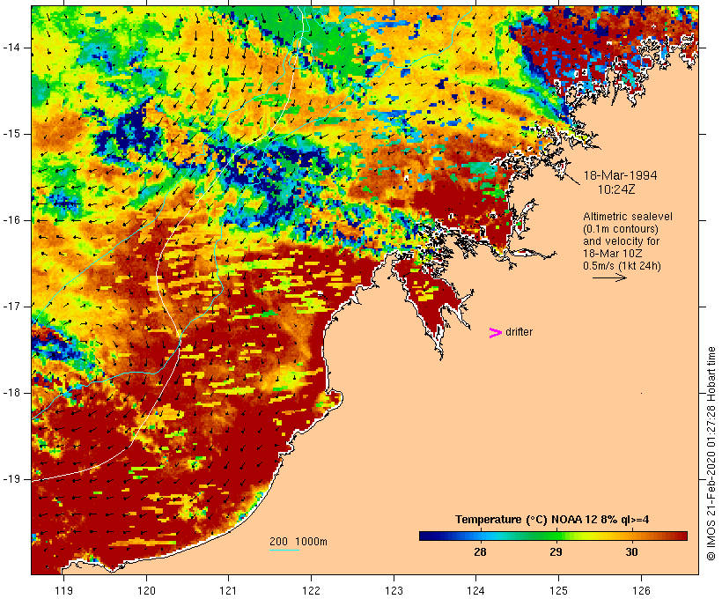Click the colorbar tick label '29'

(x=556, y=552)
